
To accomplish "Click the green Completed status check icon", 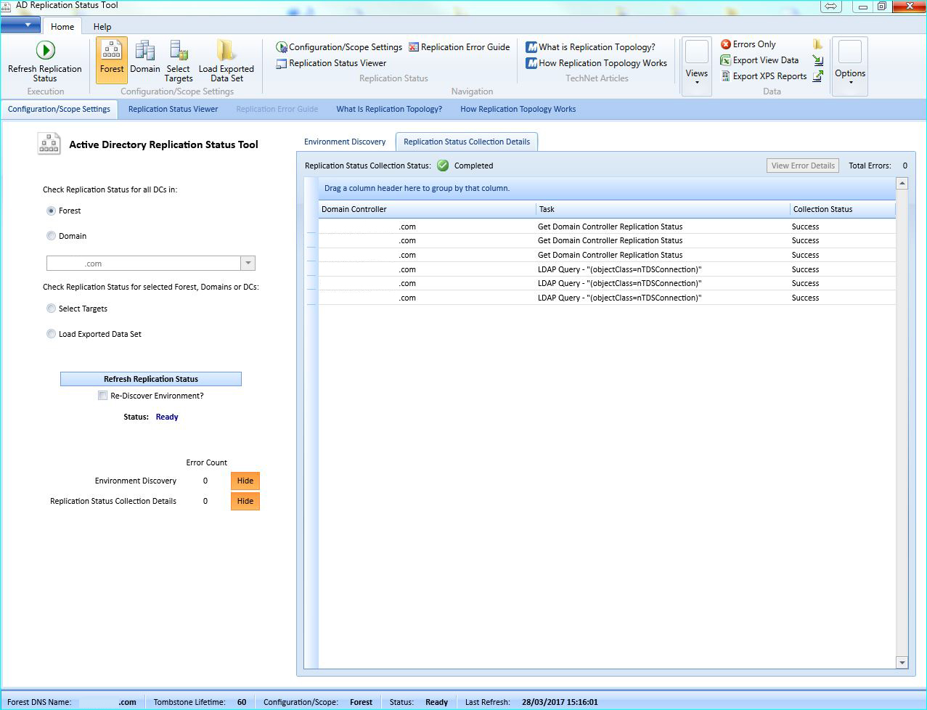I will tap(443, 166).
